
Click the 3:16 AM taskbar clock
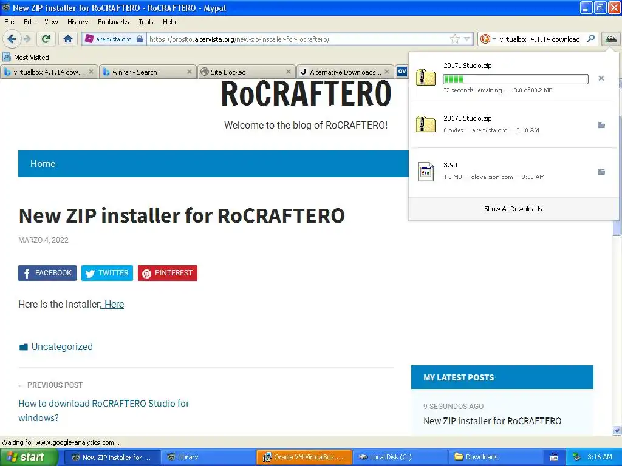600,457
